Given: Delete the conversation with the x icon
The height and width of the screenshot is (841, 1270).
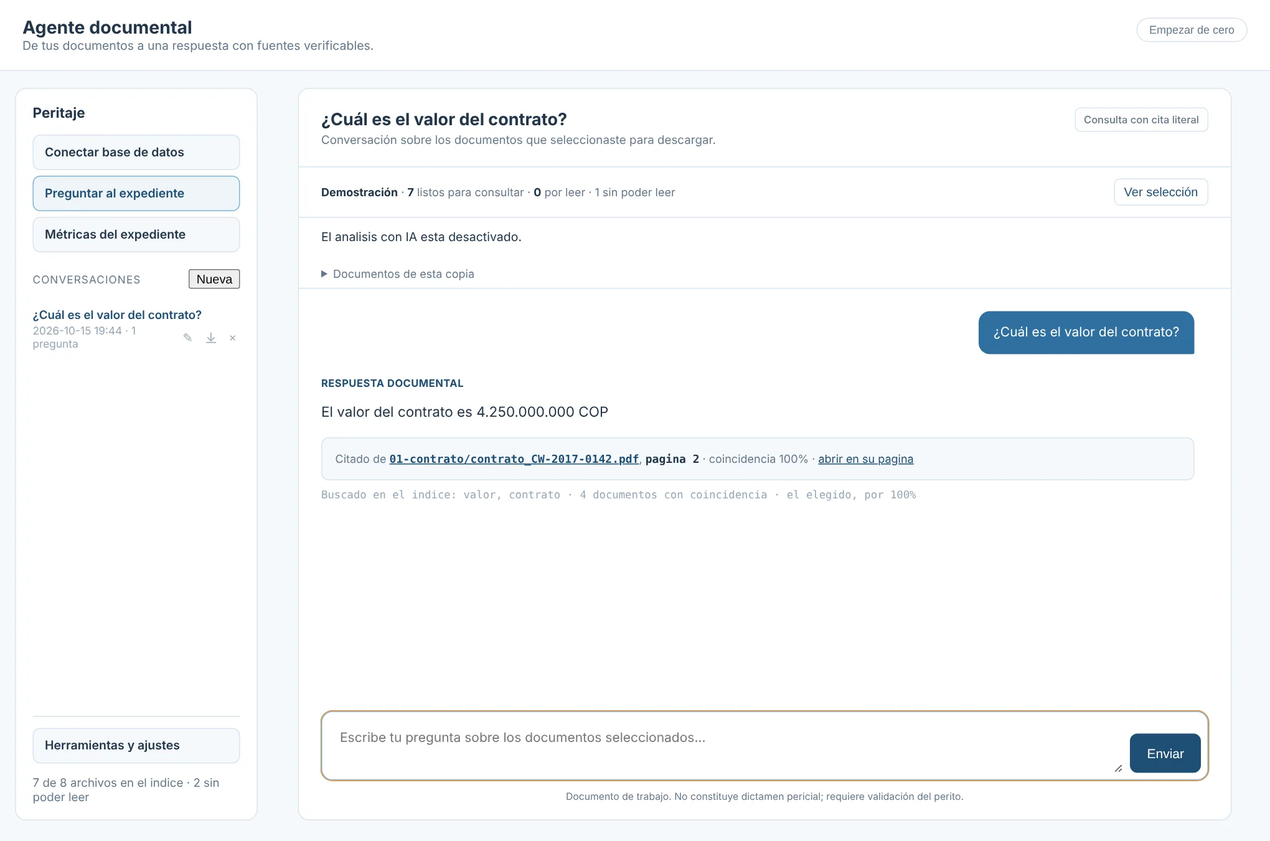Looking at the screenshot, I should [233, 338].
